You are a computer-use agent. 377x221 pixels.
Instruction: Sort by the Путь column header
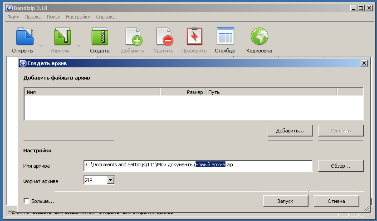click(x=271, y=92)
